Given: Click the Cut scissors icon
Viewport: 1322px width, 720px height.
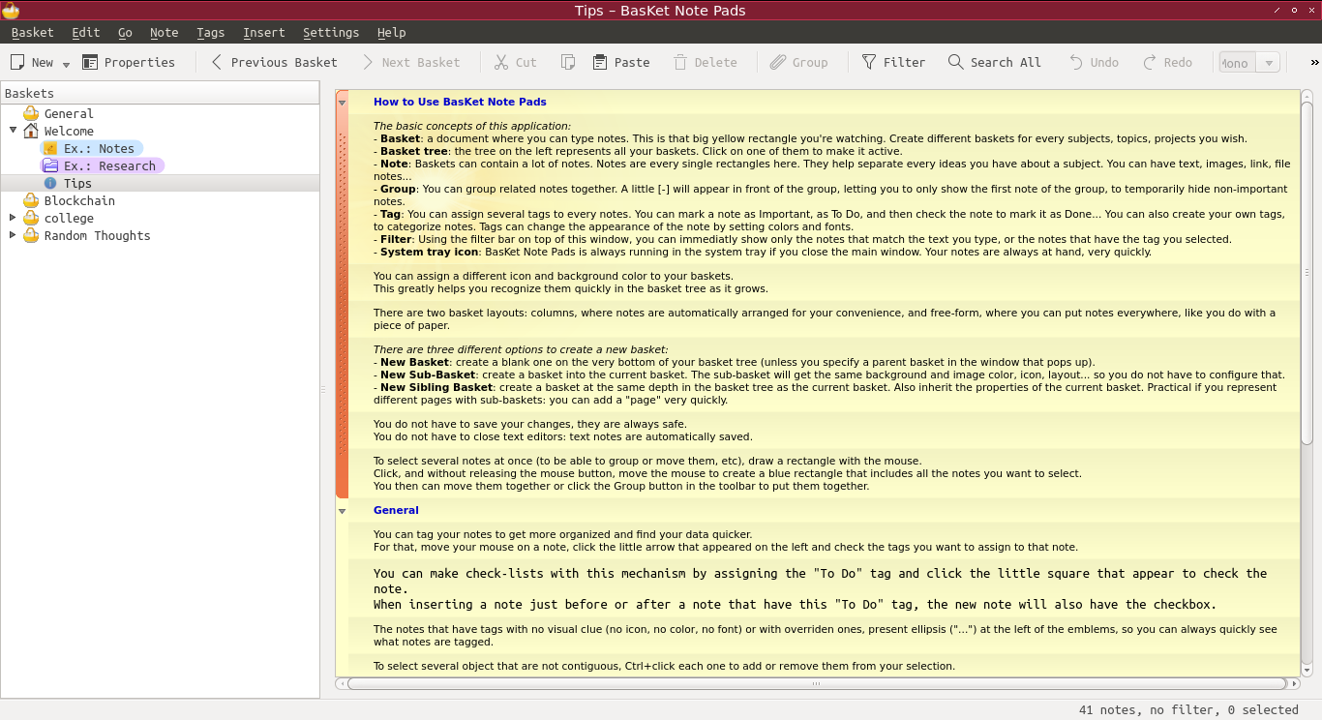Looking at the screenshot, I should [501, 62].
